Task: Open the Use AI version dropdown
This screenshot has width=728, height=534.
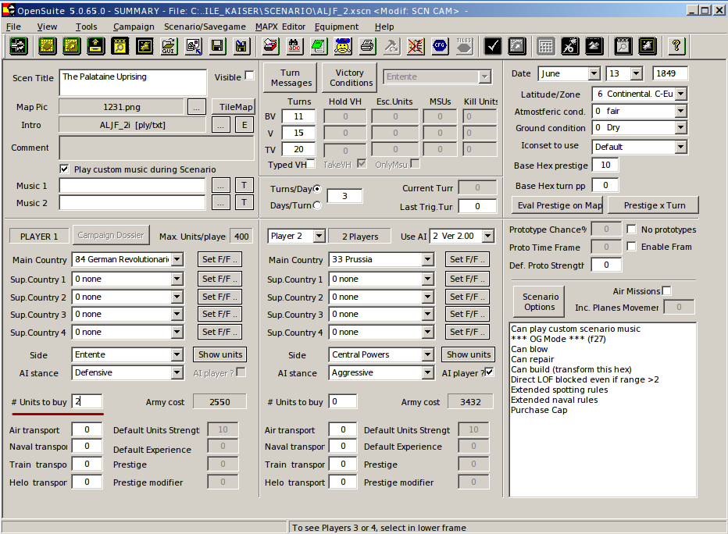Action: point(487,236)
